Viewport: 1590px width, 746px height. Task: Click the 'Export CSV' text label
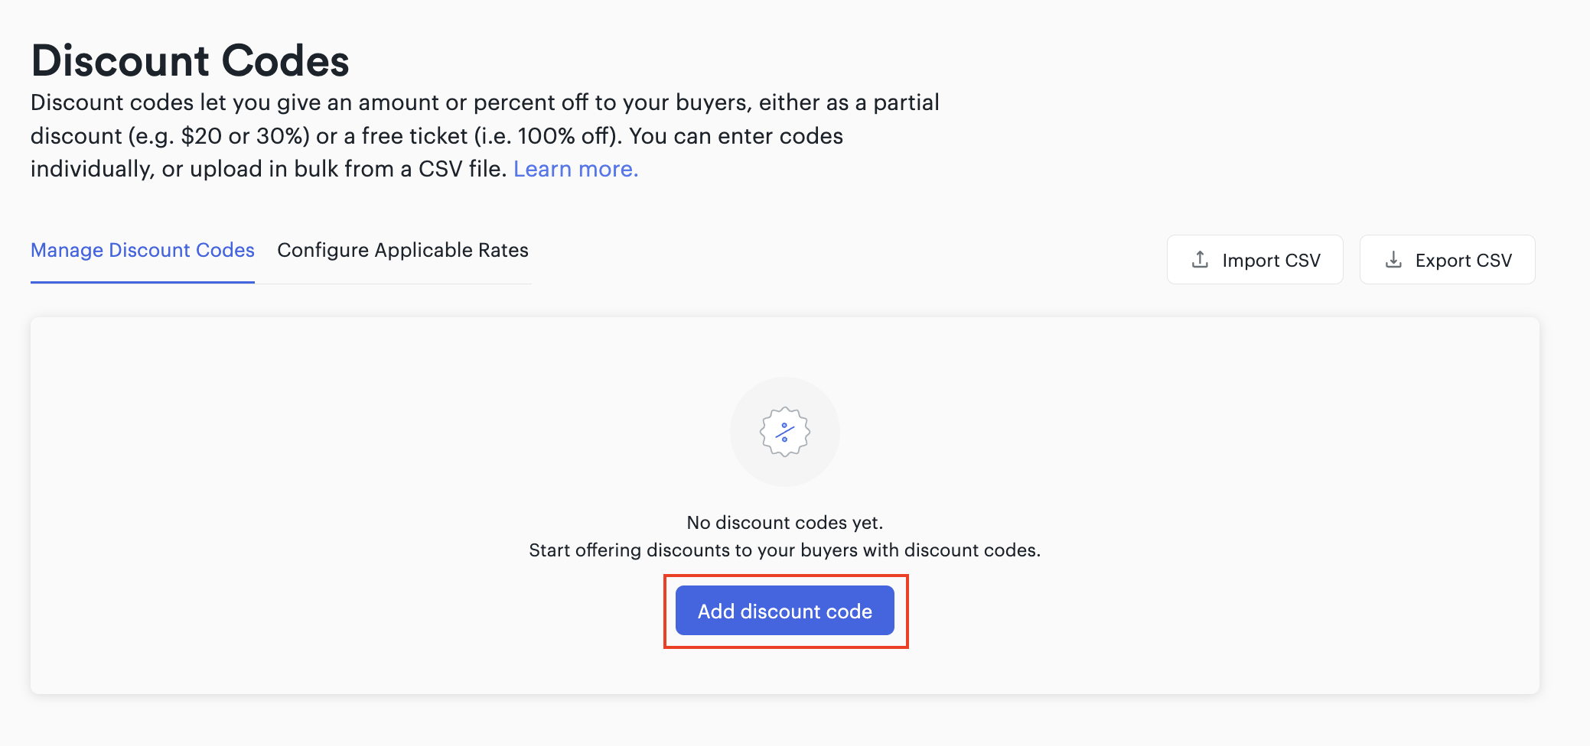coord(1464,261)
